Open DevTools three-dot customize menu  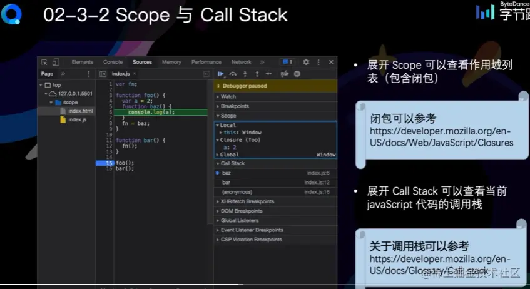point(319,62)
